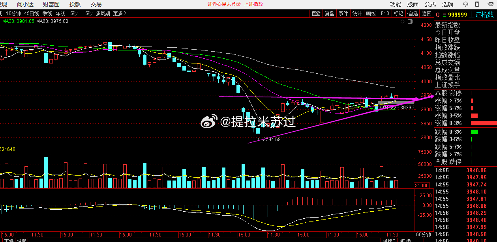The image size is (497, 242).
Task: Click F10 info button
Action: click(x=385, y=13)
